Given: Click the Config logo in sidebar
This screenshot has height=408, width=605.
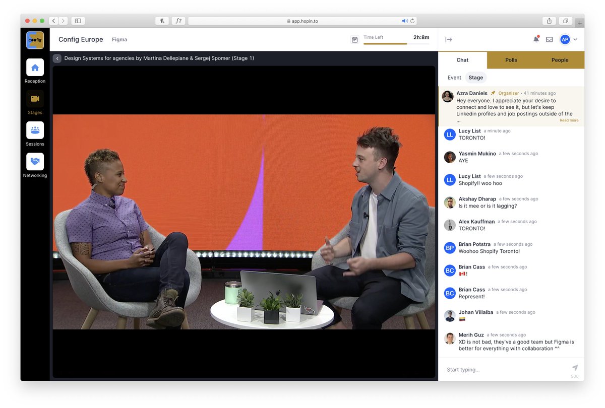Looking at the screenshot, I should (35, 40).
